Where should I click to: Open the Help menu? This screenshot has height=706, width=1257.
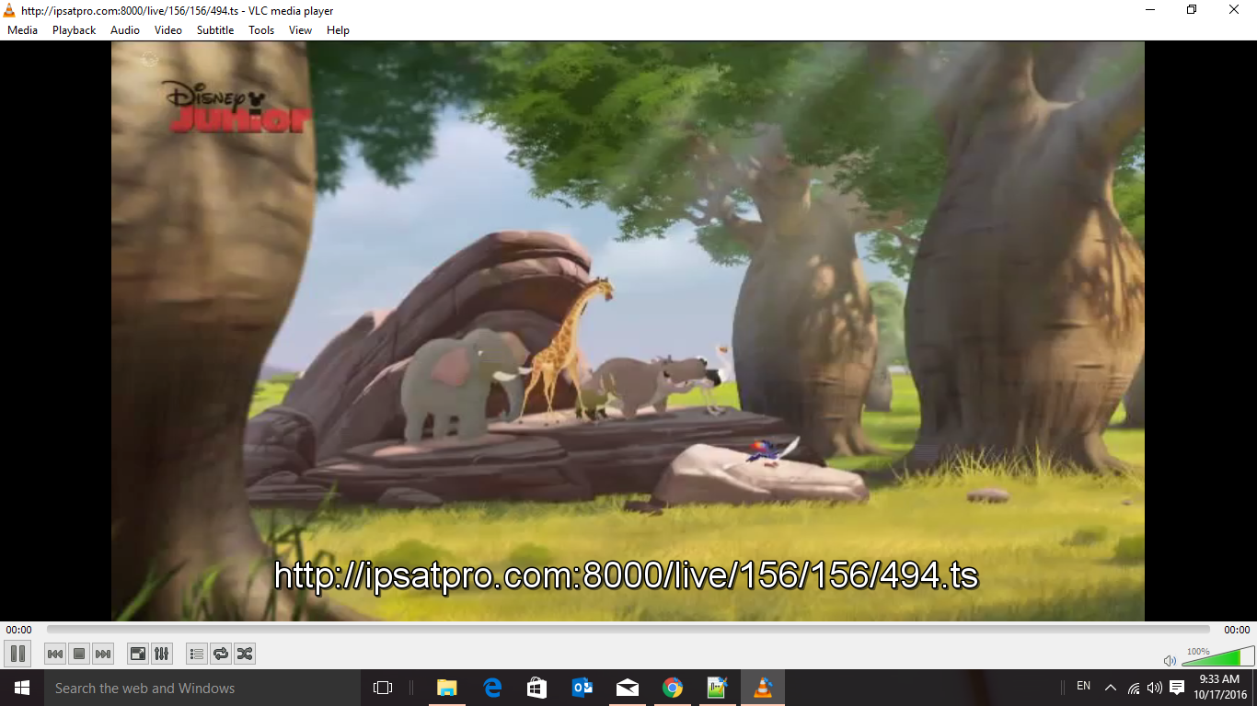click(338, 30)
